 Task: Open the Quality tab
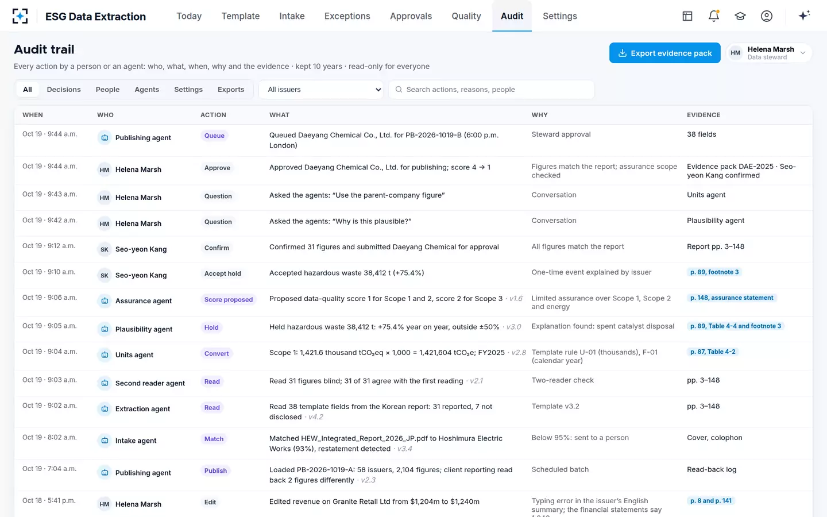click(466, 16)
